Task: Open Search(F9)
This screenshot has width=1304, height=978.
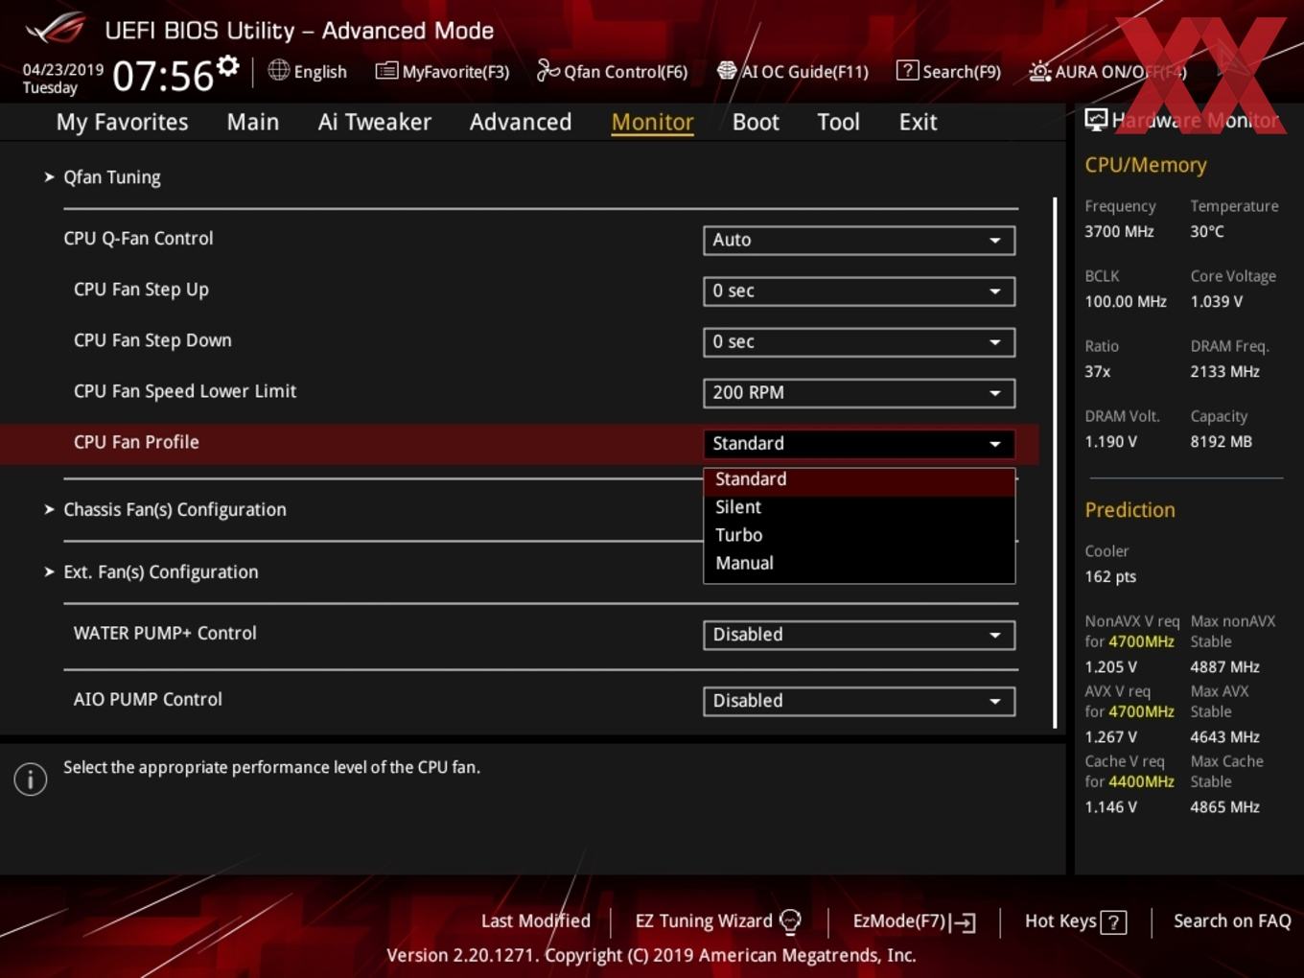Action: [948, 72]
